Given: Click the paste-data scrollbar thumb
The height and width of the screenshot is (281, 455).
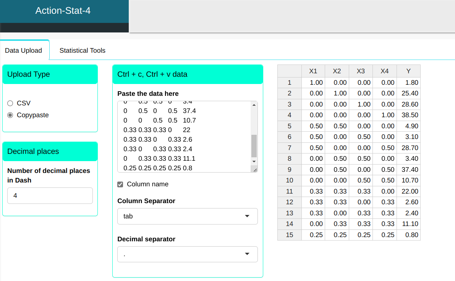Looking at the screenshot, I should tap(254, 146).
